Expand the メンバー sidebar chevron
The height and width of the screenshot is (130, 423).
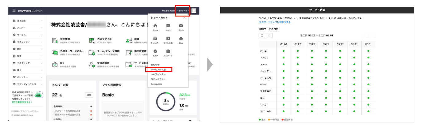pos(41,28)
